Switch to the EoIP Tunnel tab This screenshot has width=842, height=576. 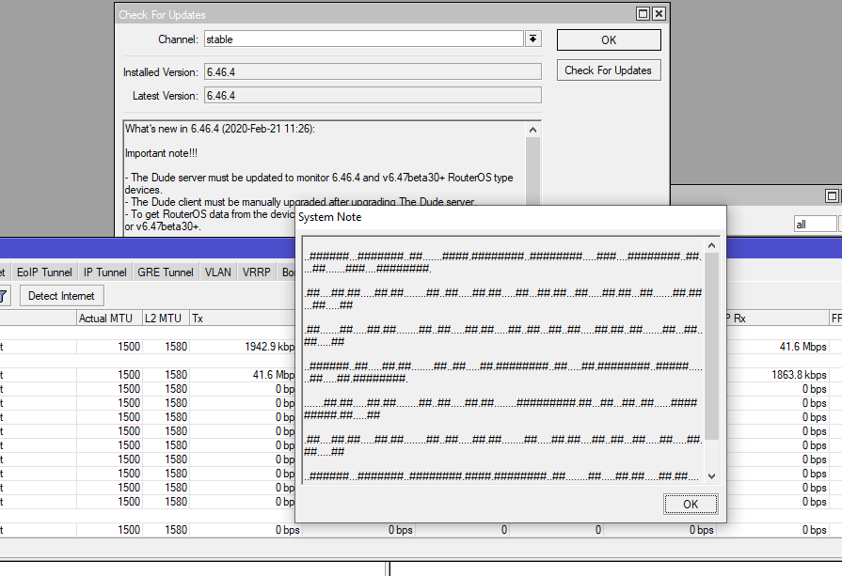44,272
